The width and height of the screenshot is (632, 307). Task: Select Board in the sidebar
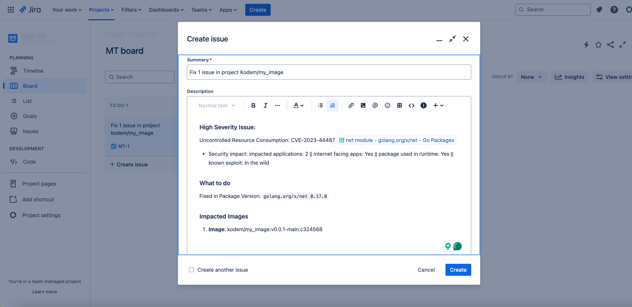[x=45, y=86]
